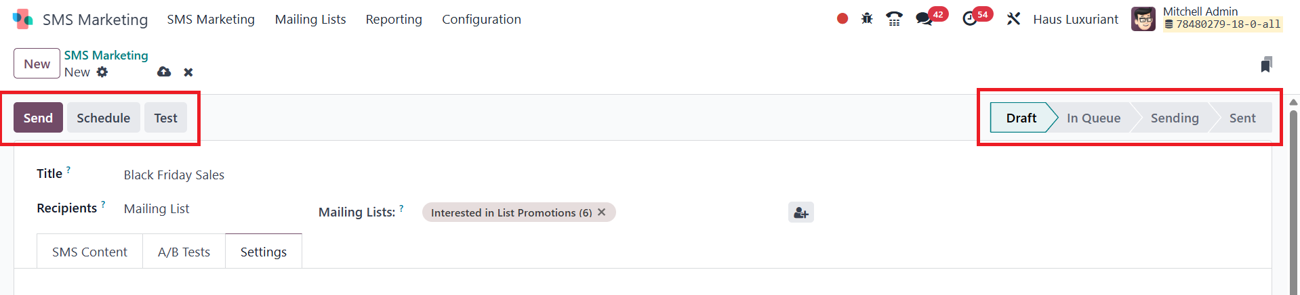Click the Schedule button

tap(103, 118)
